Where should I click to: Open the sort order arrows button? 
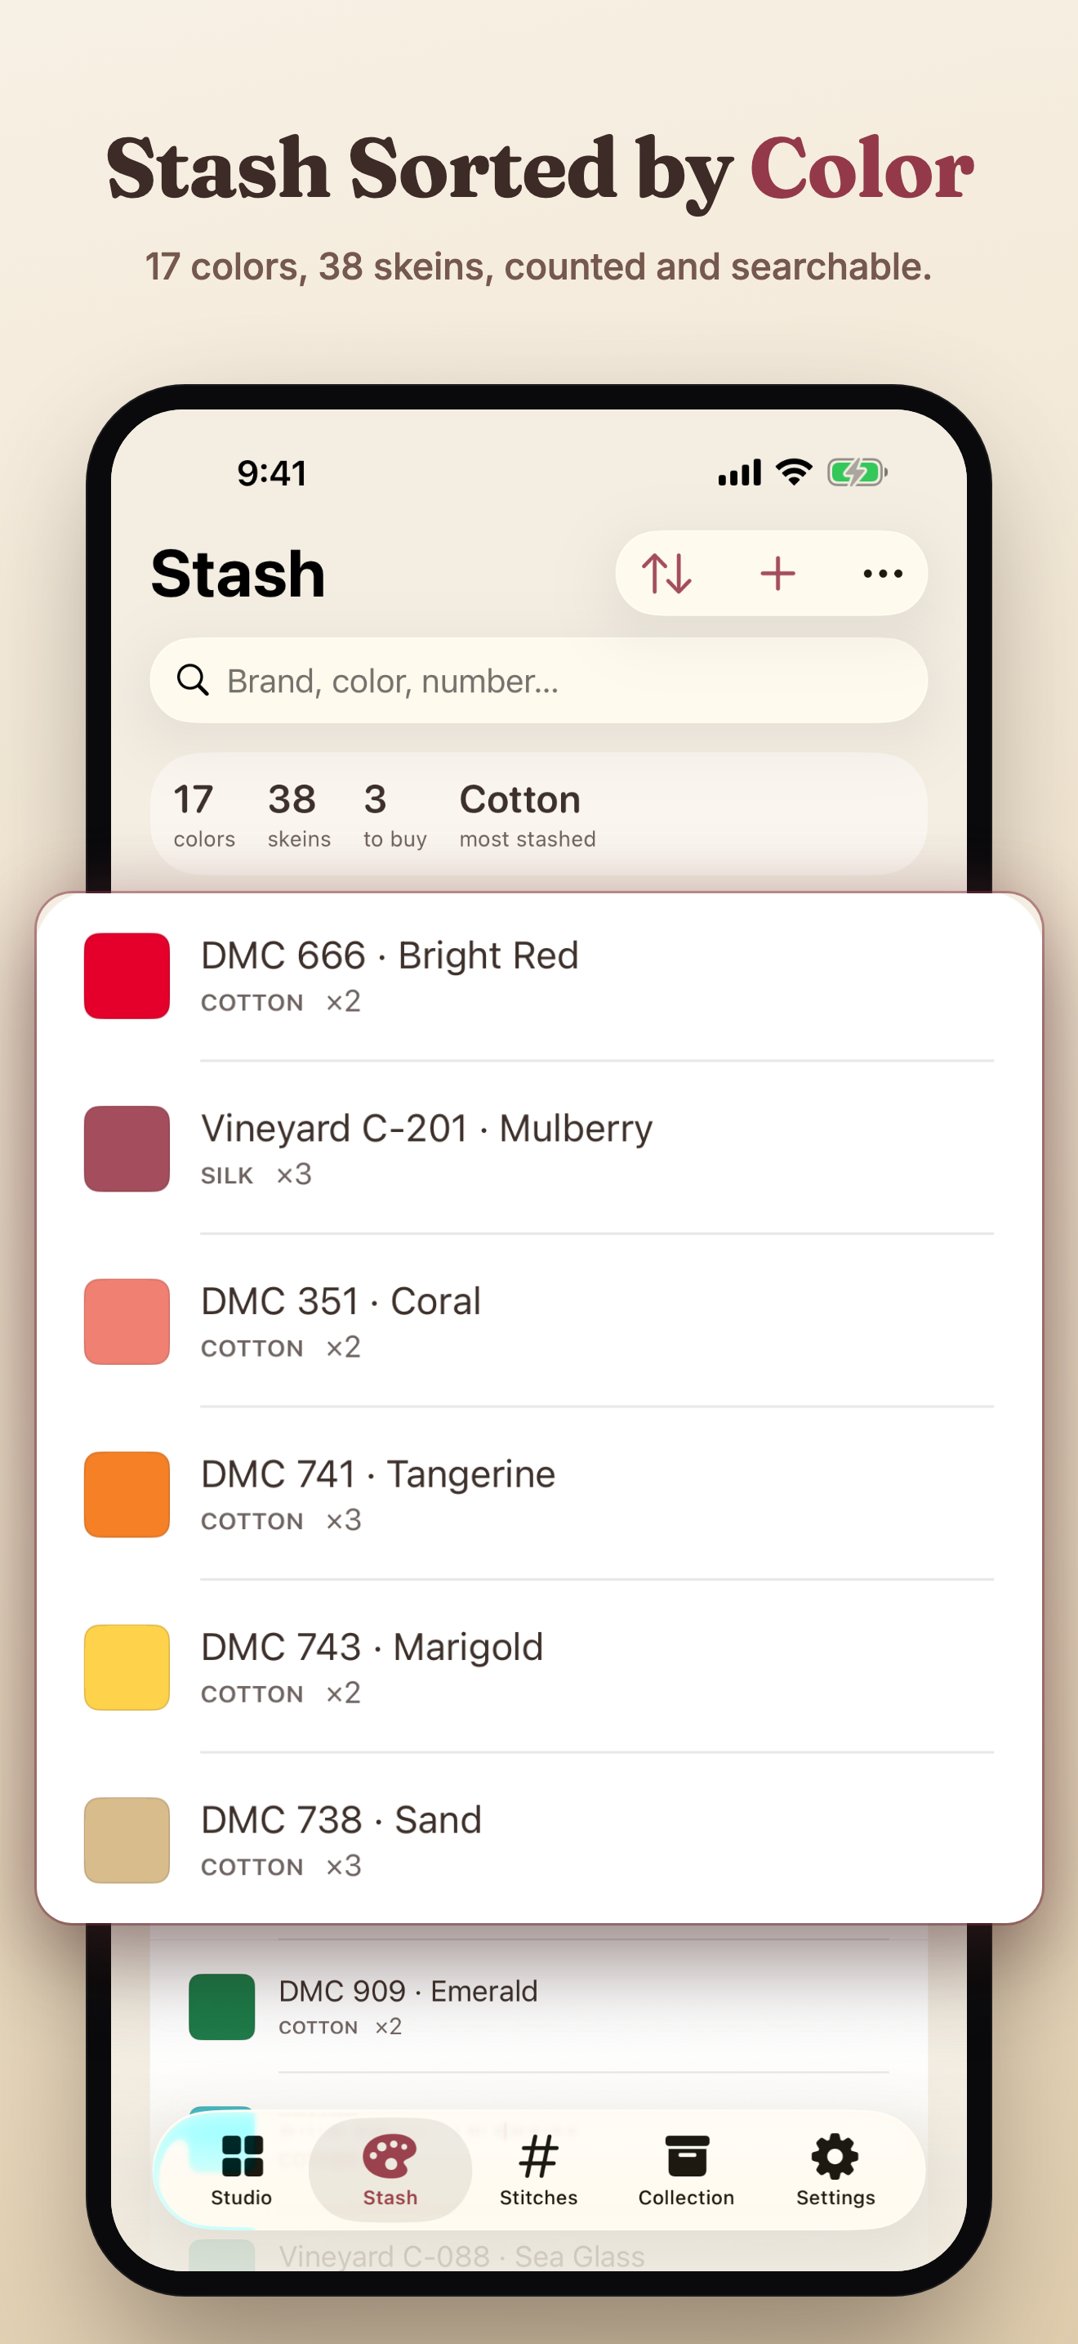click(x=666, y=573)
